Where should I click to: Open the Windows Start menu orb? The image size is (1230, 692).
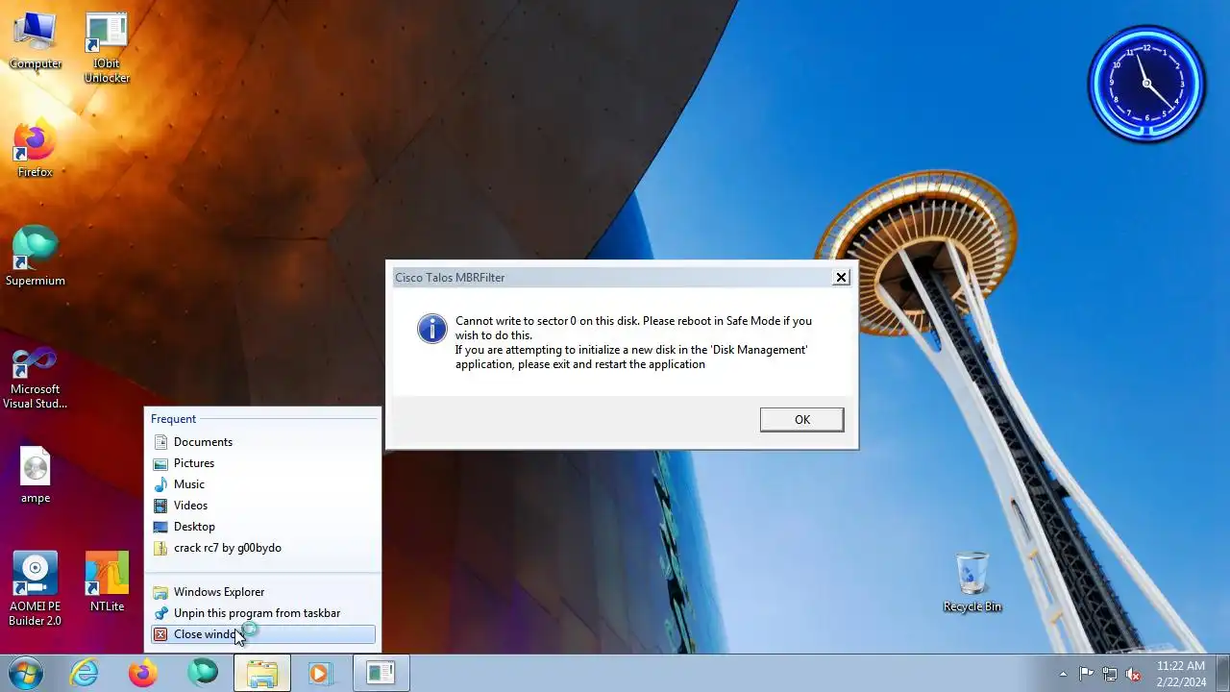click(x=26, y=673)
